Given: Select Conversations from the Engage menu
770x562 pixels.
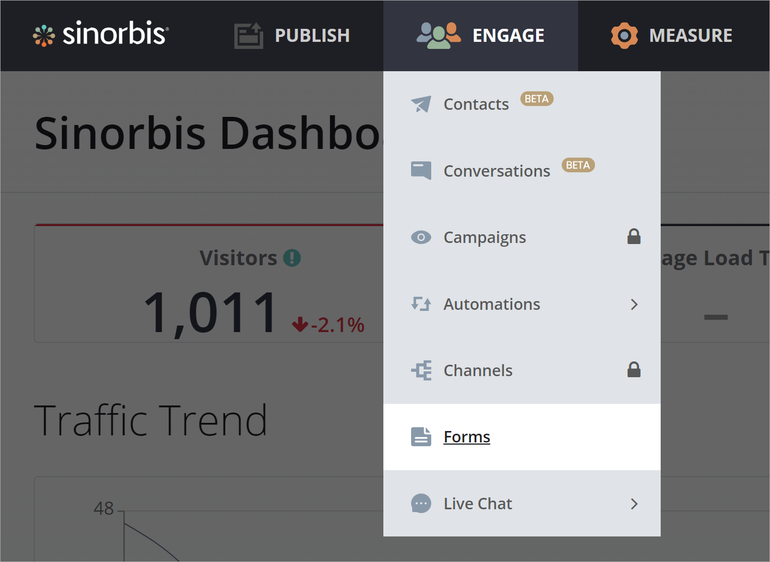Looking at the screenshot, I should click(496, 171).
